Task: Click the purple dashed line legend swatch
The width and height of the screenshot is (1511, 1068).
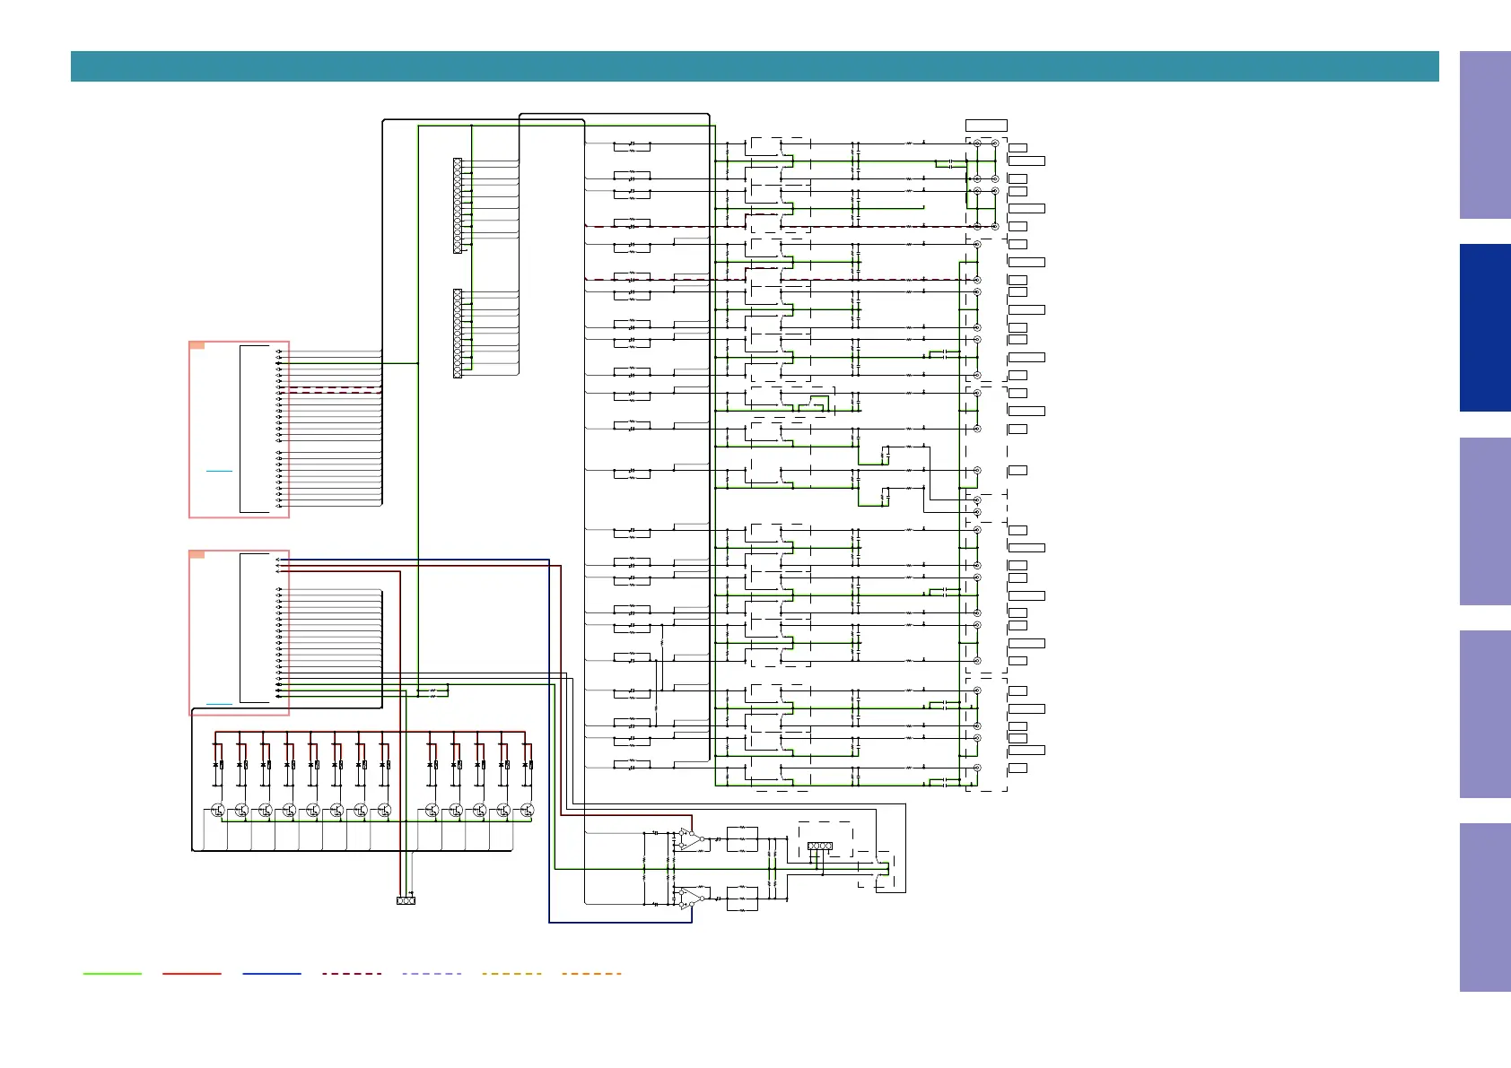Action: pos(432,973)
